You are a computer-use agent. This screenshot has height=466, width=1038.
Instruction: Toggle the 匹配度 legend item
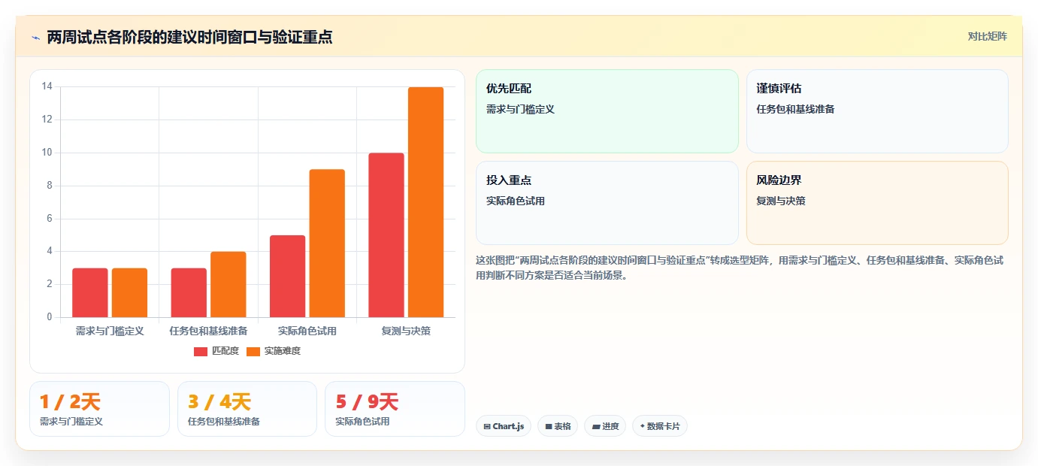click(216, 351)
